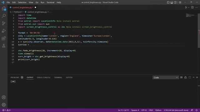
Task: Toggle output auto-scroll lock
Action: coord(185,77)
